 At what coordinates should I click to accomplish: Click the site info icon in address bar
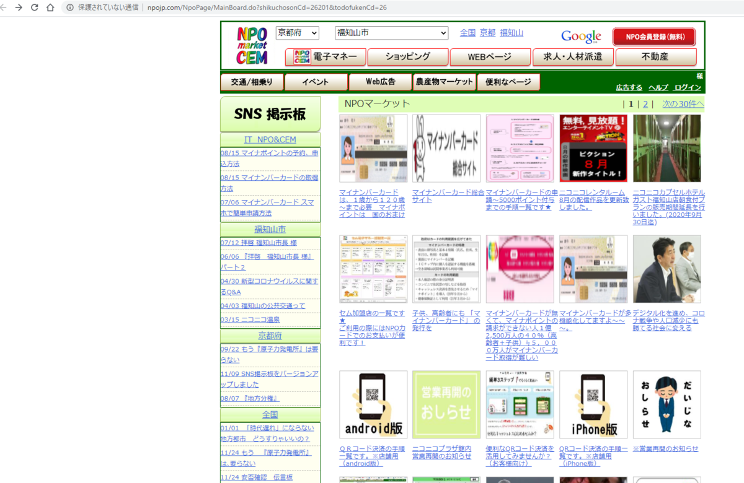click(70, 7)
